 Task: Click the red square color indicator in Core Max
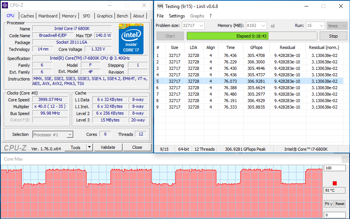[334, 183]
